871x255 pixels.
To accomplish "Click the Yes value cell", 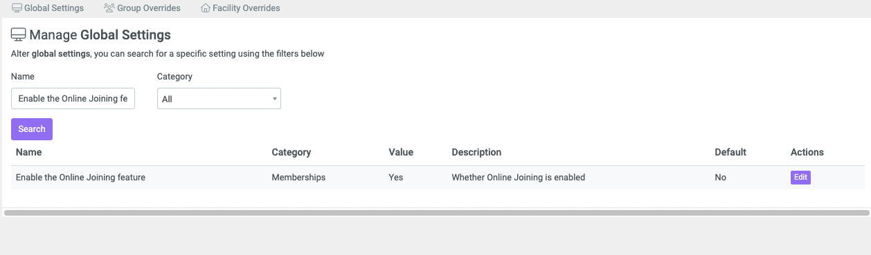I will click(x=396, y=178).
